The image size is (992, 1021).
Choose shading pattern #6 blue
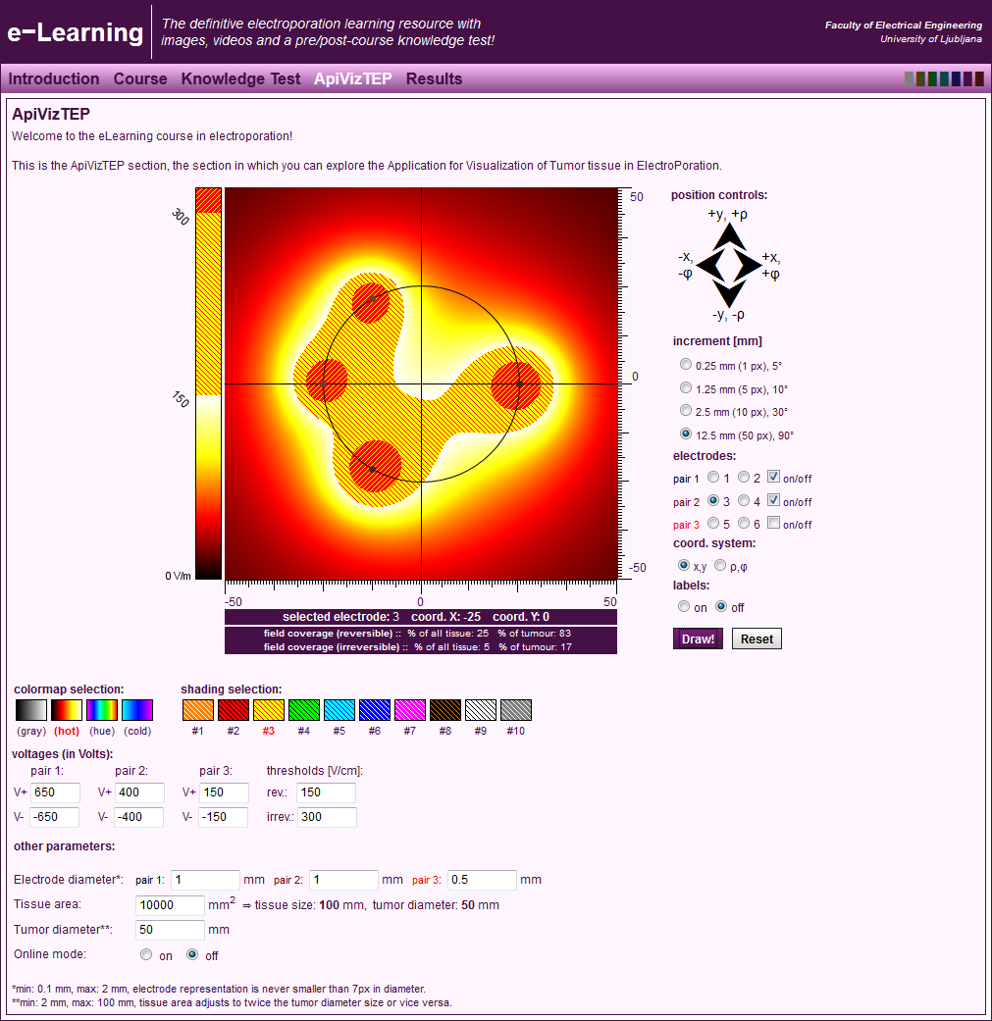pos(375,710)
